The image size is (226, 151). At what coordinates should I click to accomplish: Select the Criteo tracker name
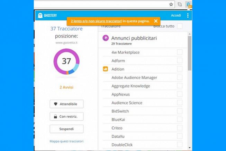click(x=117, y=128)
